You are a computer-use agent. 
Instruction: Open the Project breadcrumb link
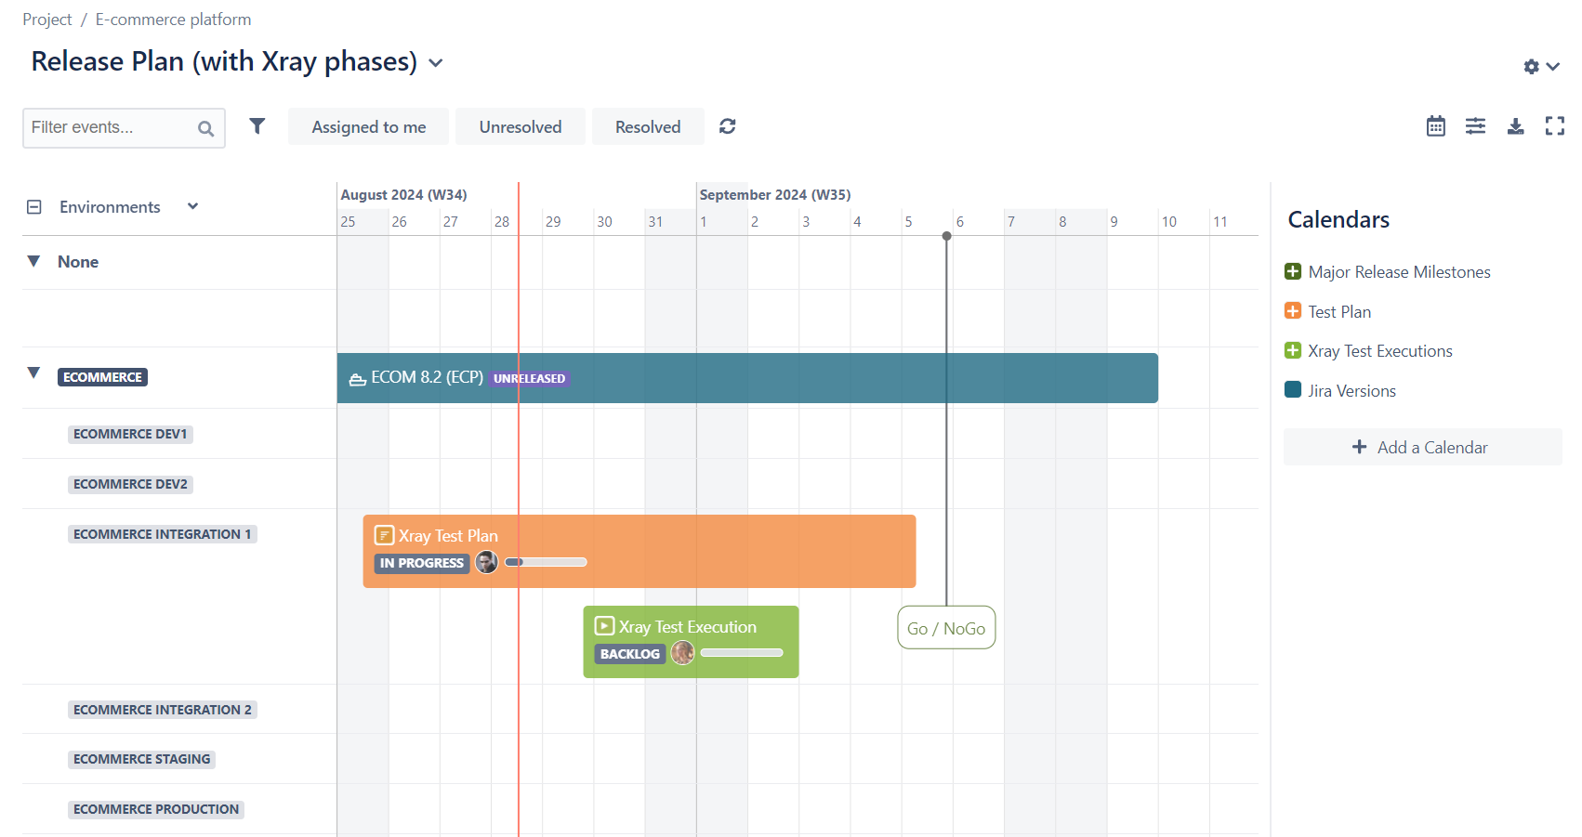coord(46,20)
